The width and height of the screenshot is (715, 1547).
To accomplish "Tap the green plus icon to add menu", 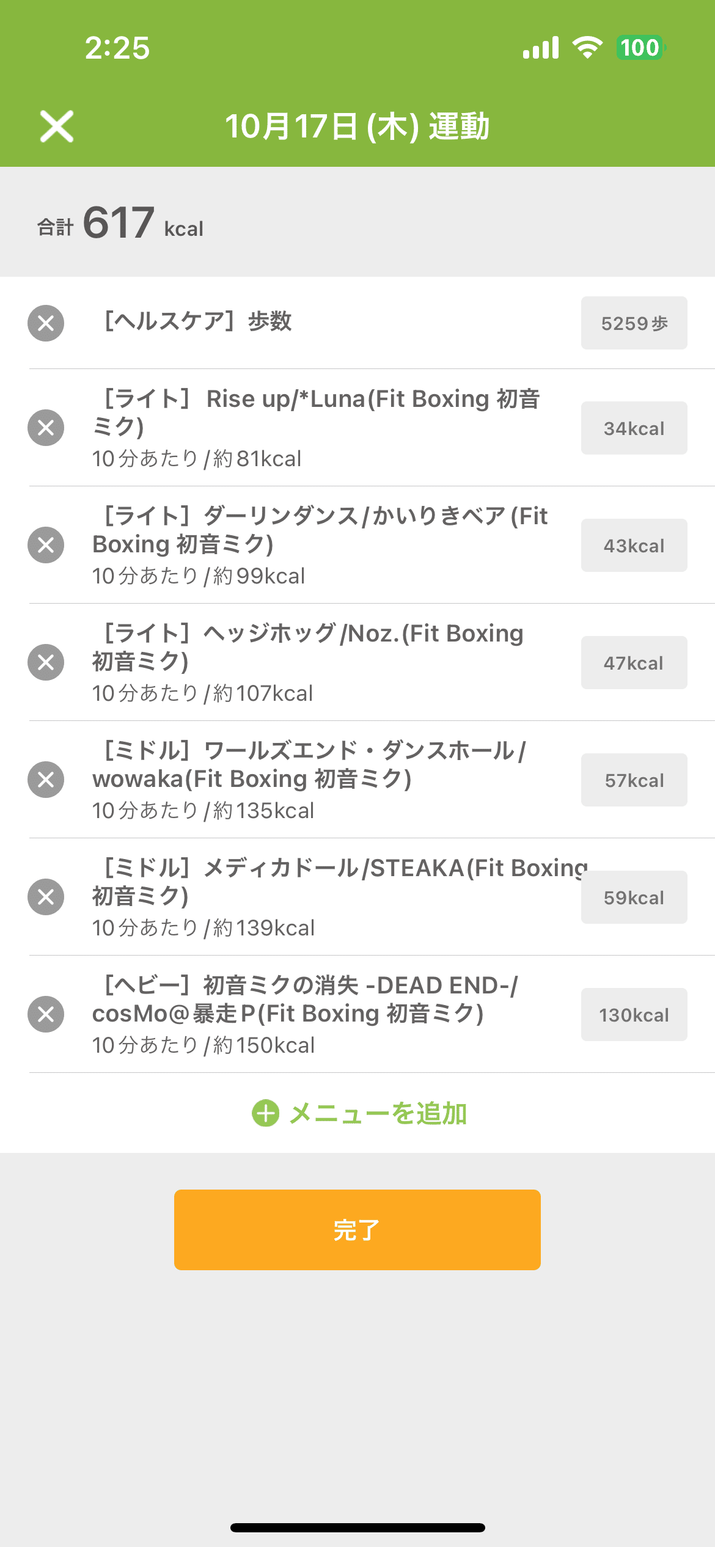I will click(266, 1113).
